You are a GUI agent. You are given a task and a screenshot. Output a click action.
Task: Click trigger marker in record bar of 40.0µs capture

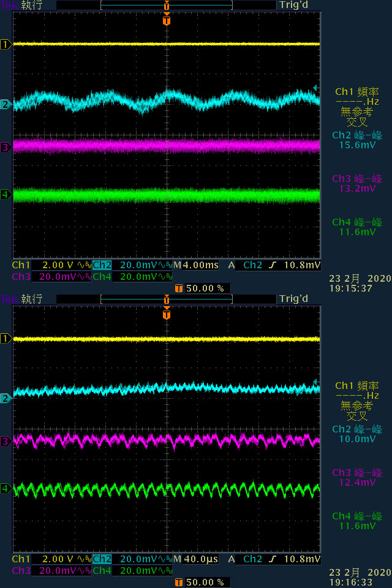pos(167,300)
